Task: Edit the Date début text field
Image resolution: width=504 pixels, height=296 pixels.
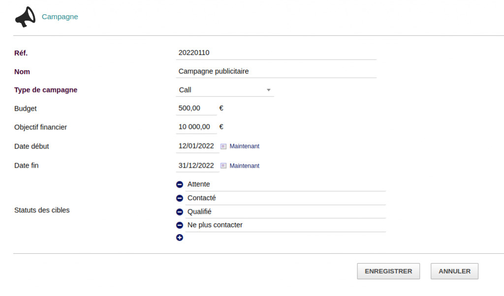Action: (x=196, y=146)
